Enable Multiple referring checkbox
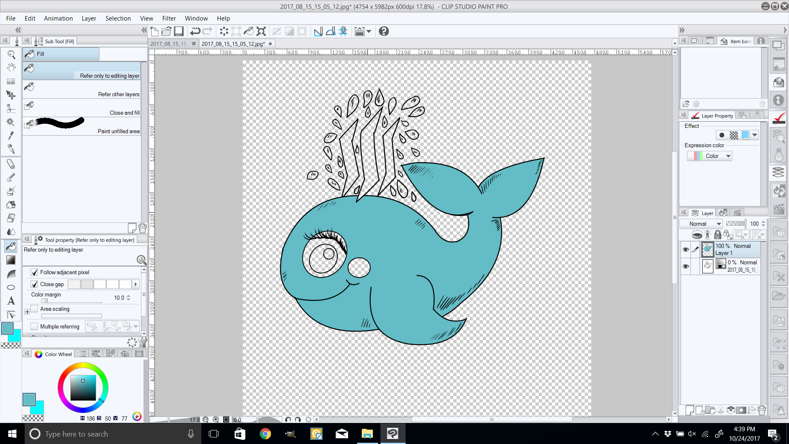Screen dimensions: 789x444 point(35,326)
